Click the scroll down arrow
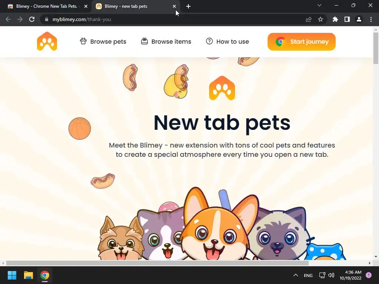 pyautogui.click(x=376, y=257)
